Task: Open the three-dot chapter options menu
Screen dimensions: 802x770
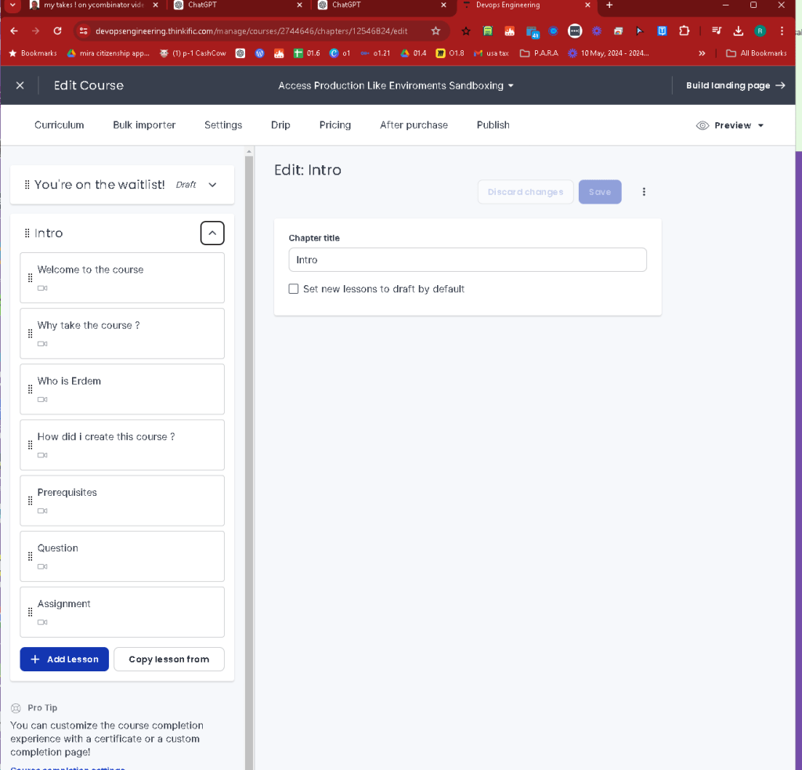Action: click(x=644, y=192)
